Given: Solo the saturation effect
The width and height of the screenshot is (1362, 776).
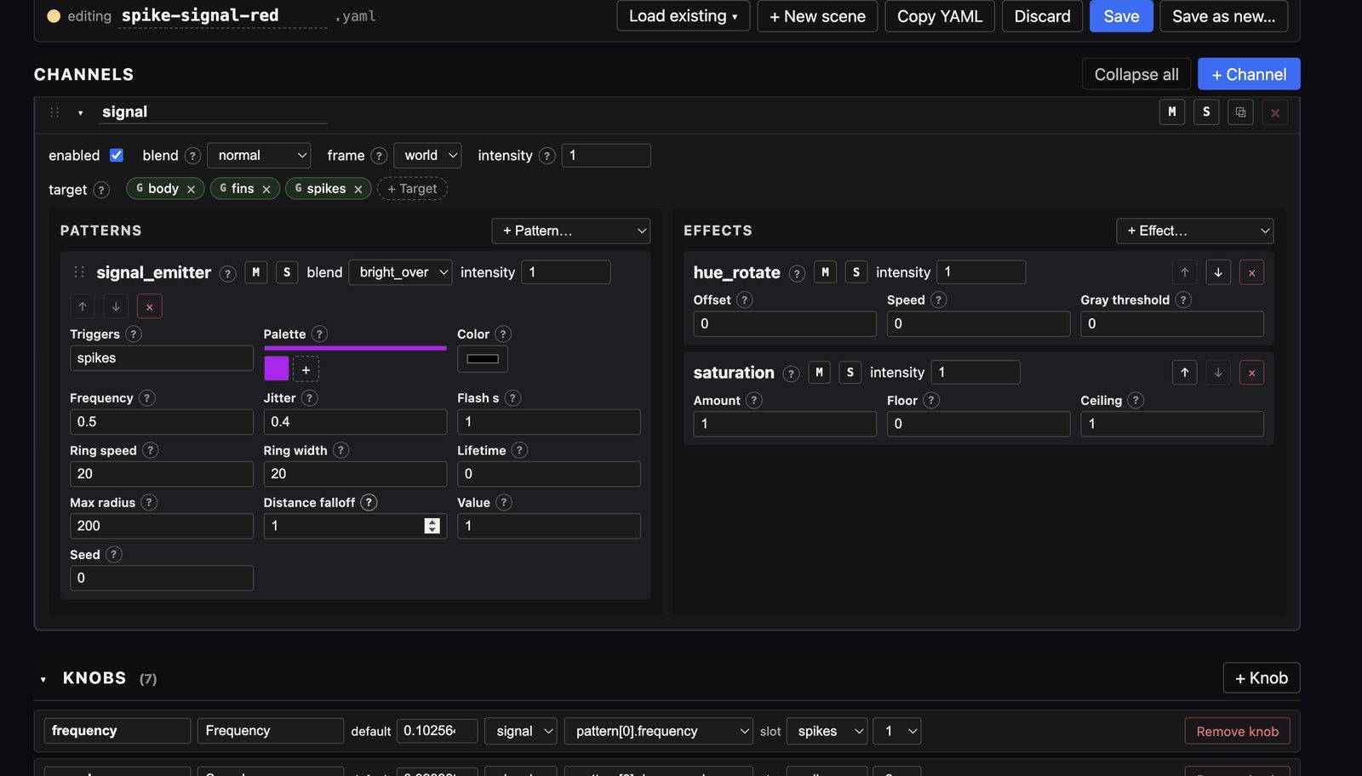Looking at the screenshot, I should pyautogui.click(x=850, y=373).
